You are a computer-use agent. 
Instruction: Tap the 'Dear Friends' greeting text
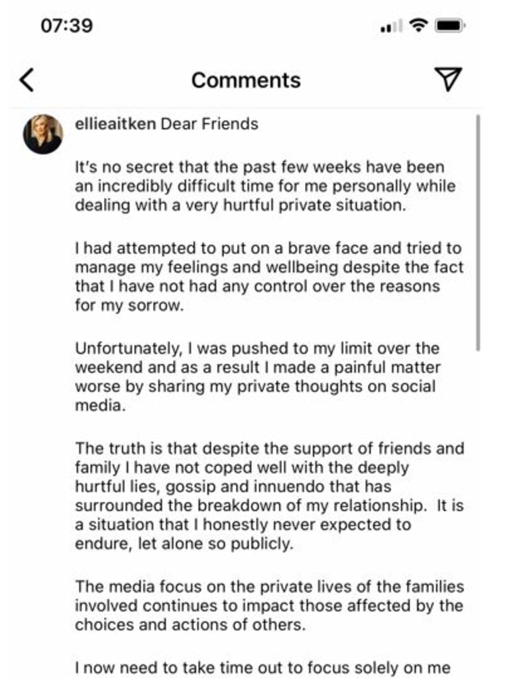[209, 124]
